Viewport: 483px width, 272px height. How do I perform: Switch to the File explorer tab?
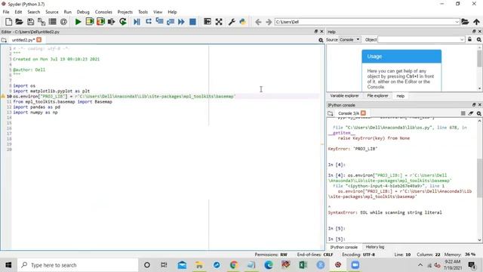pyautogui.click(x=377, y=96)
